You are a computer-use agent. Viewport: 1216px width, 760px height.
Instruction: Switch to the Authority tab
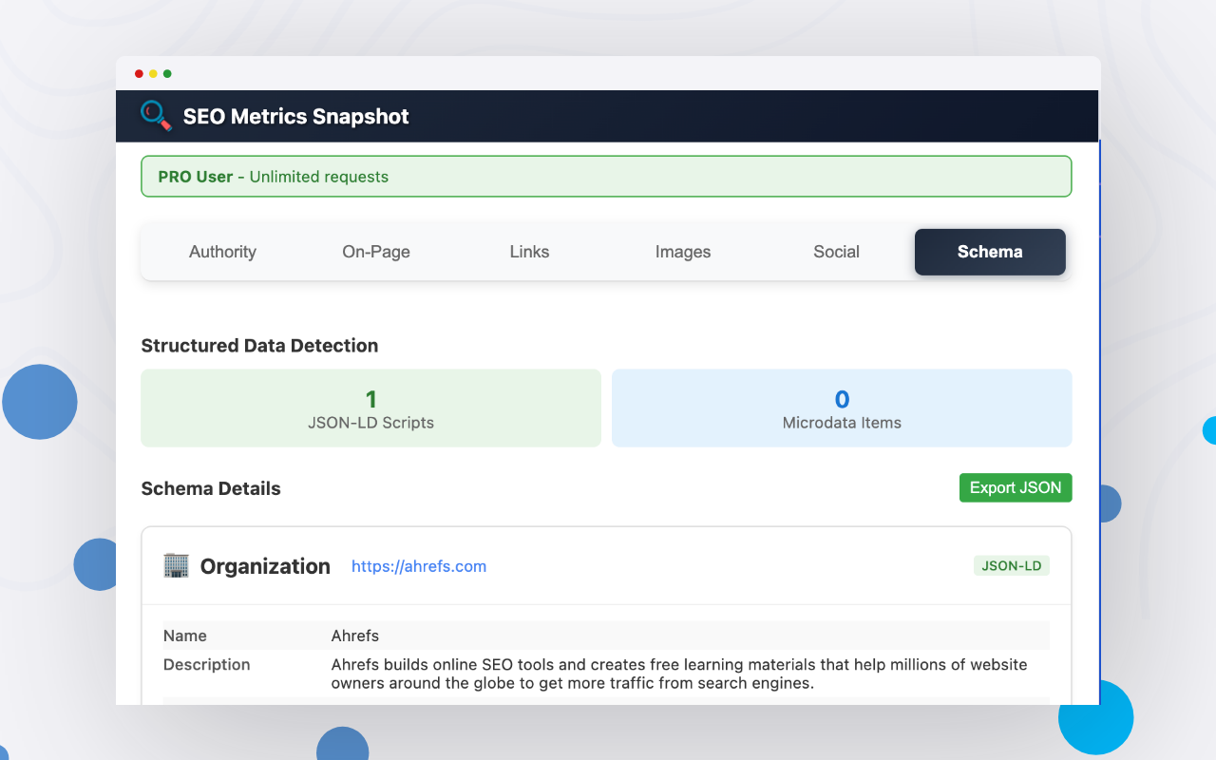[x=222, y=252]
